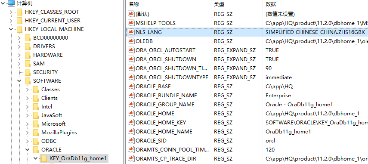Click the SAM folder icon
This screenshot has width=368, height=164.
(x=28, y=64)
